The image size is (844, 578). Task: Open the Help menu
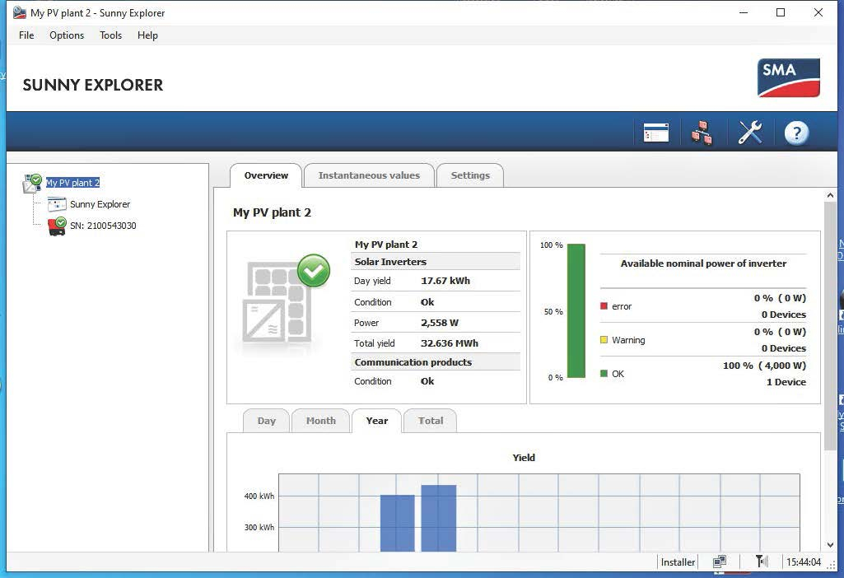point(147,35)
